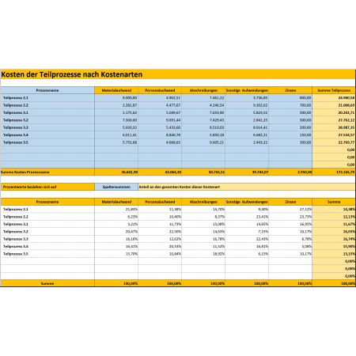Select 'Teilprozess 3.1' name in the percentage table

tap(16, 224)
